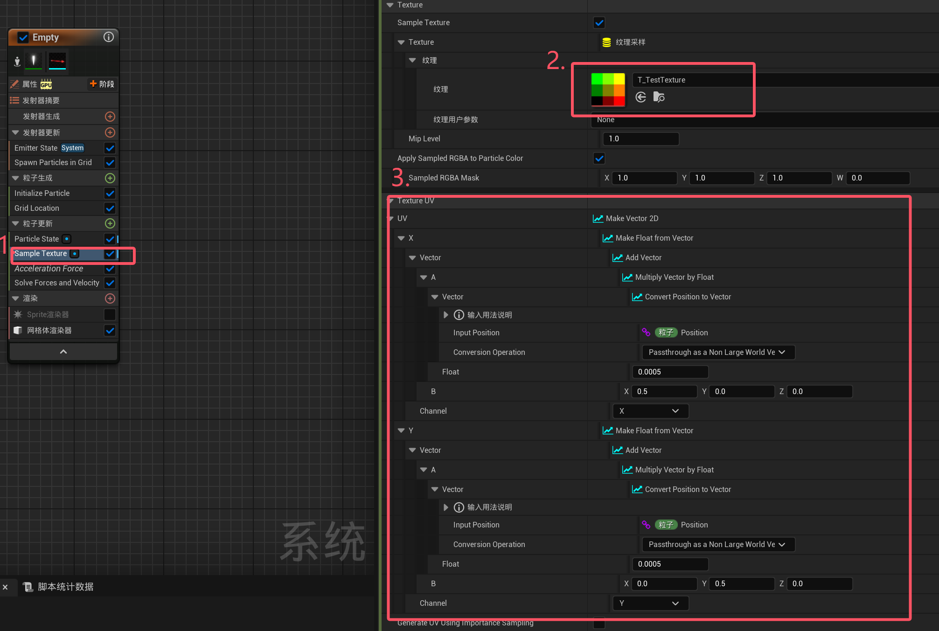This screenshot has height=631, width=939.
Task: Select the Acceleration Force module
Action: (x=49, y=269)
